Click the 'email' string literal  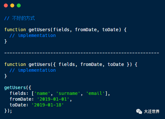click(95, 93)
